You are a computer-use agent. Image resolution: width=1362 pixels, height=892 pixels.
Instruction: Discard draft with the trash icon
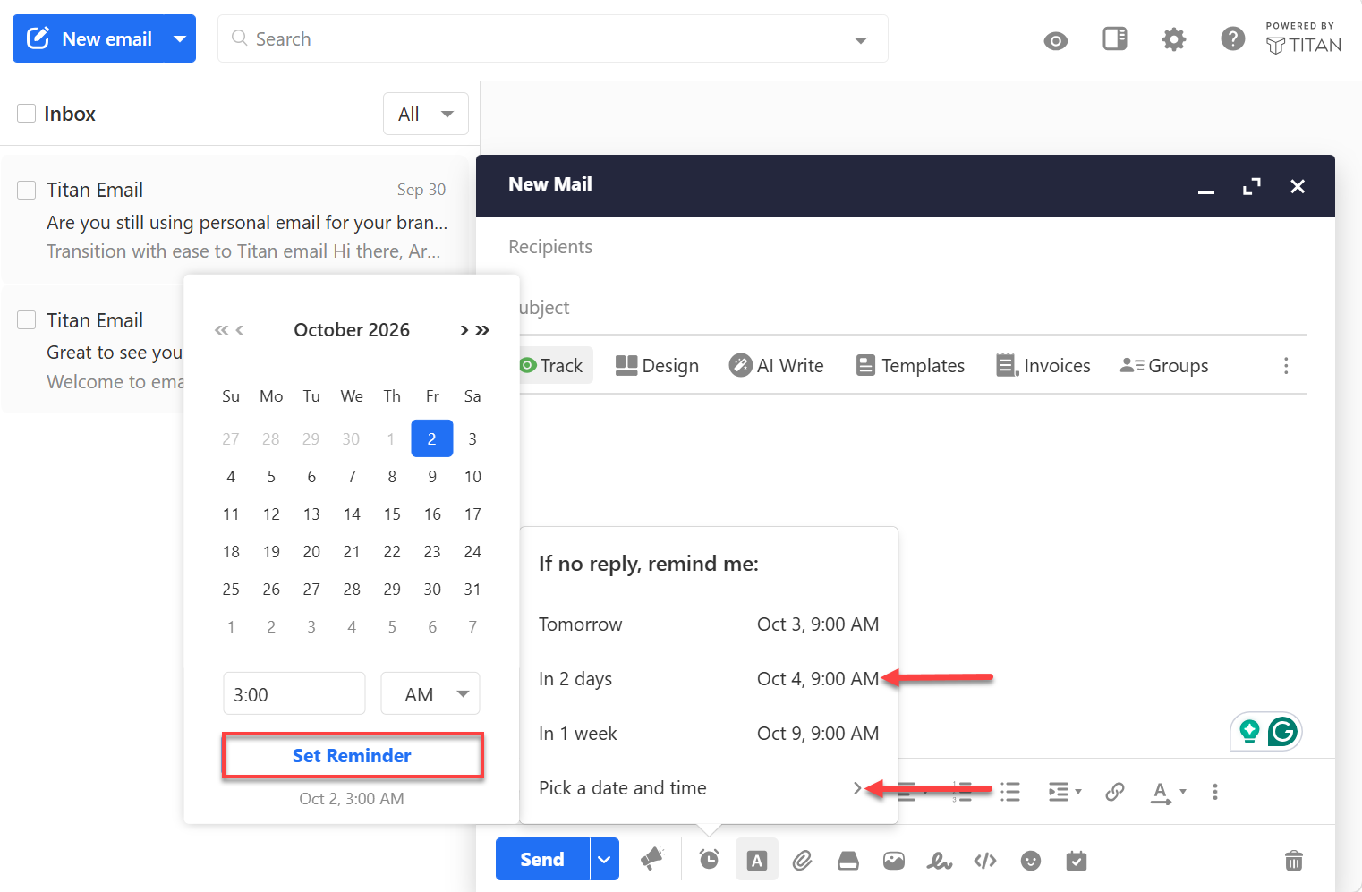point(1293,860)
